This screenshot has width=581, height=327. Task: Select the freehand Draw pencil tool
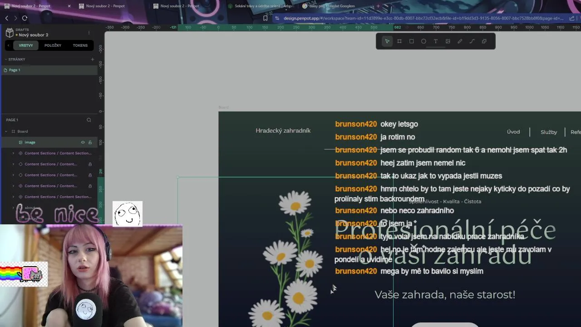pos(460,41)
